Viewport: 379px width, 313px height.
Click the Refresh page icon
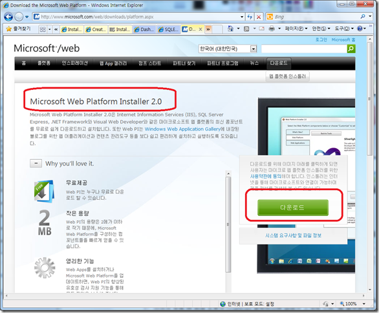(250, 17)
